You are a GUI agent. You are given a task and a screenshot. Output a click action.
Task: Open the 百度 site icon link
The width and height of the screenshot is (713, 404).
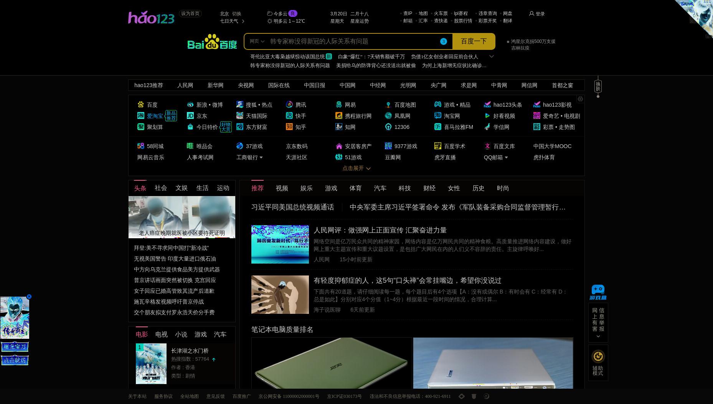tap(141, 104)
